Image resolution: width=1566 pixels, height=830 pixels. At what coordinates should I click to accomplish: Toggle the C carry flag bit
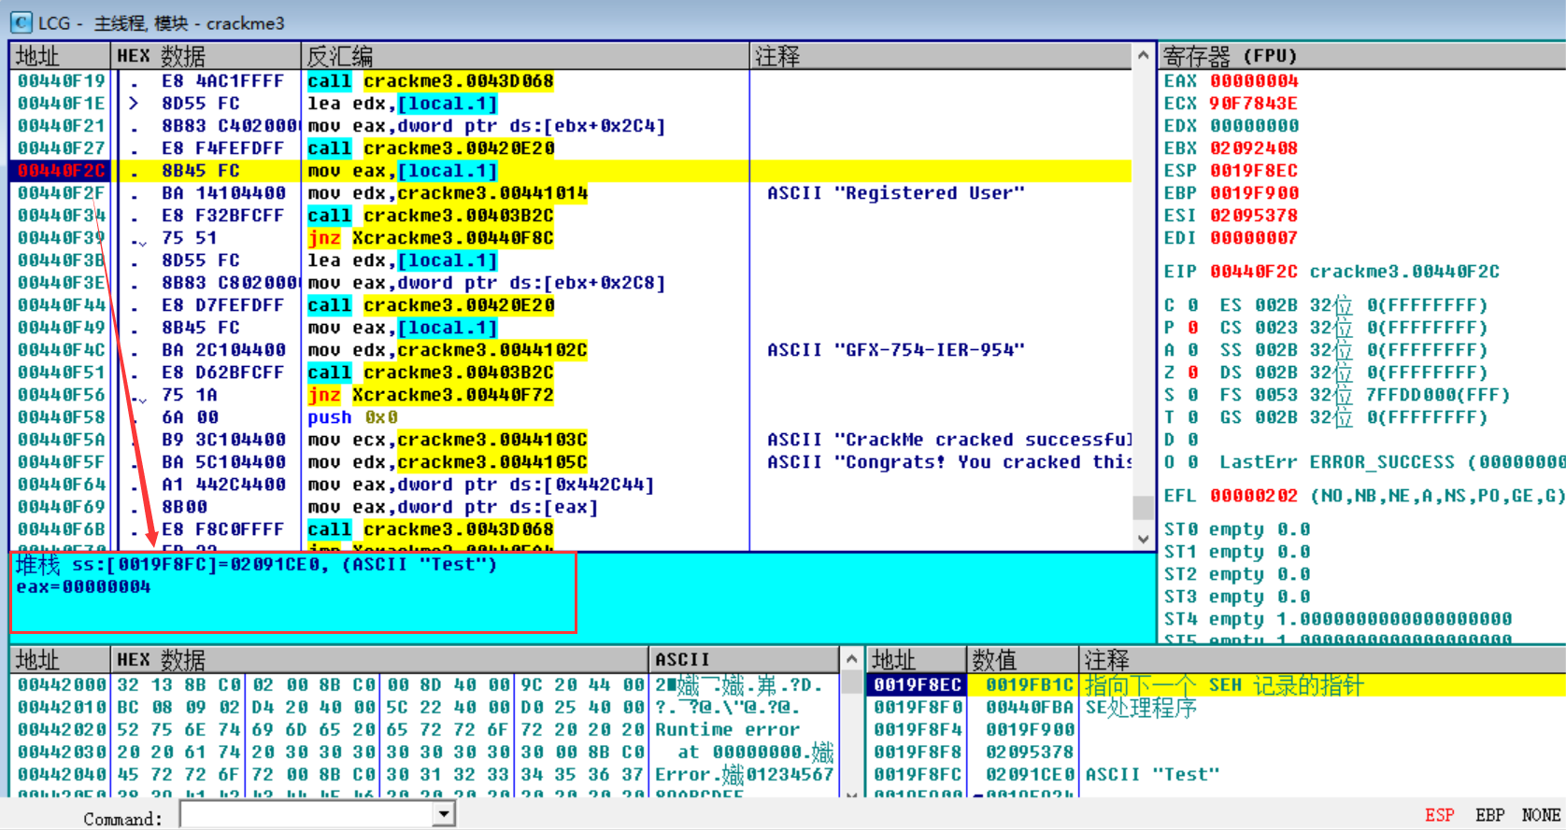click(1193, 305)
